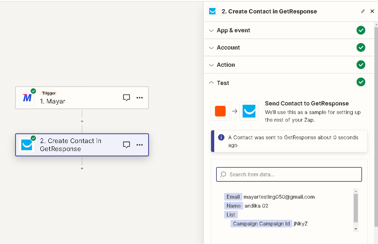Viewport: 378px width, 244px height.
Task: Expand the Account section
Action: pos(289,48)
